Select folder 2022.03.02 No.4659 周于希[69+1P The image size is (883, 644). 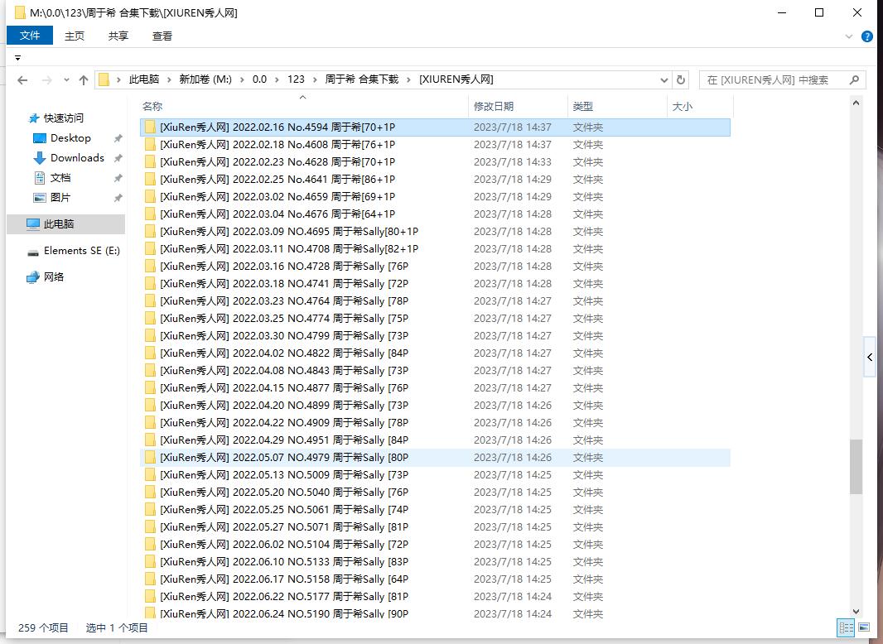[x=435, y=197]
